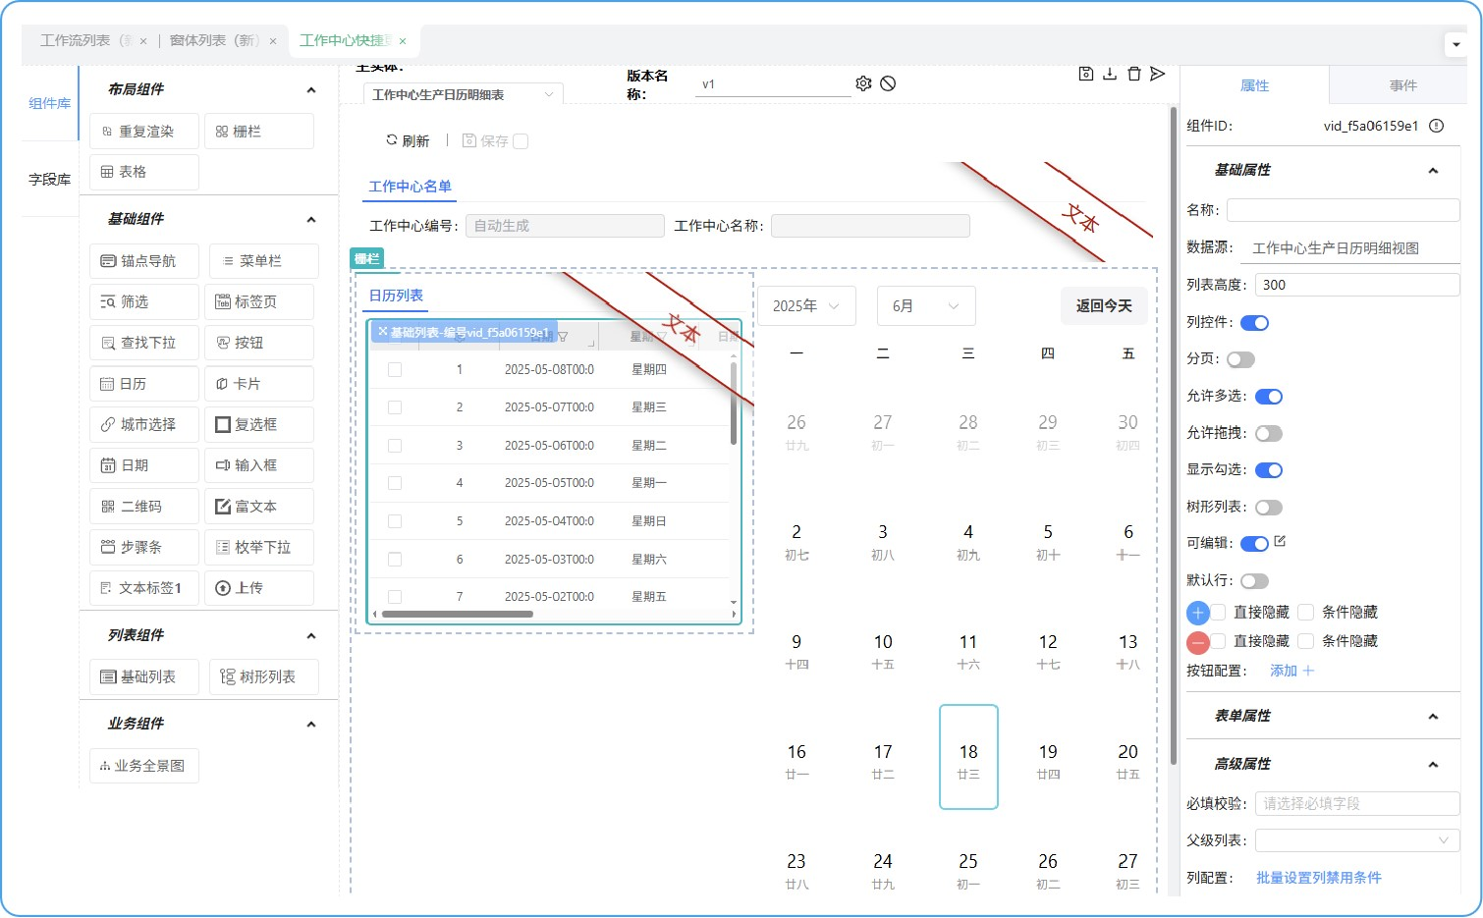The image size is (1483, 918).
Task: Select the 菜单栏 component
Action: (x=264, y=261)
